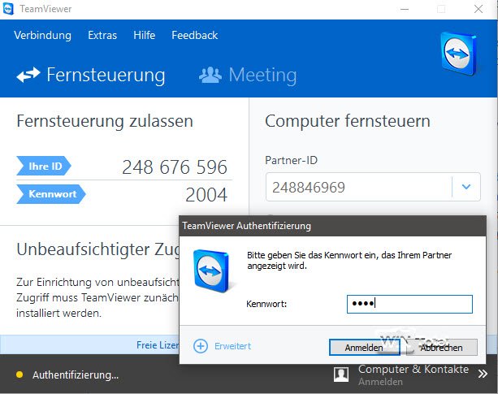Click the blue Kennwort label badge

point(51,194)
